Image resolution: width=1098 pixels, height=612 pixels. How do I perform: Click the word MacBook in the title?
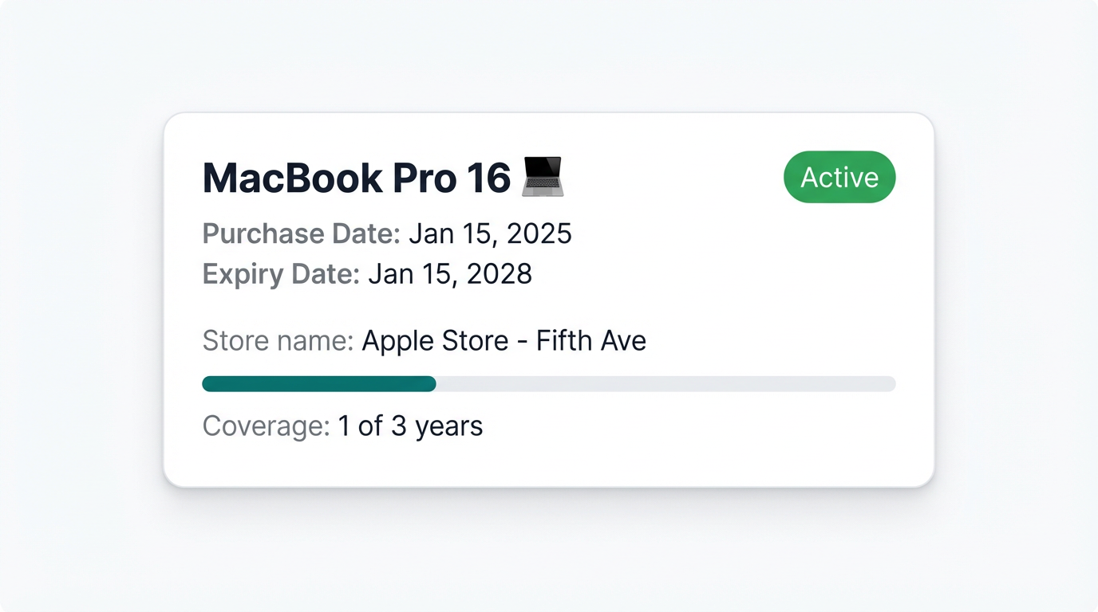293,178
